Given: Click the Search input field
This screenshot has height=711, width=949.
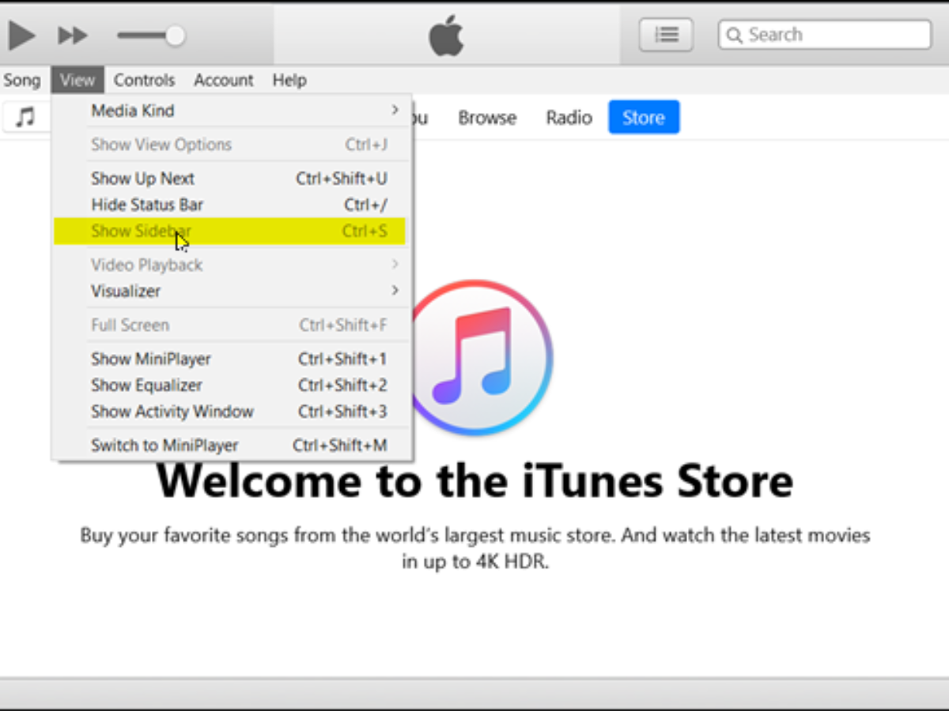Looking at the screenshot, I should (x=825, y=35).
